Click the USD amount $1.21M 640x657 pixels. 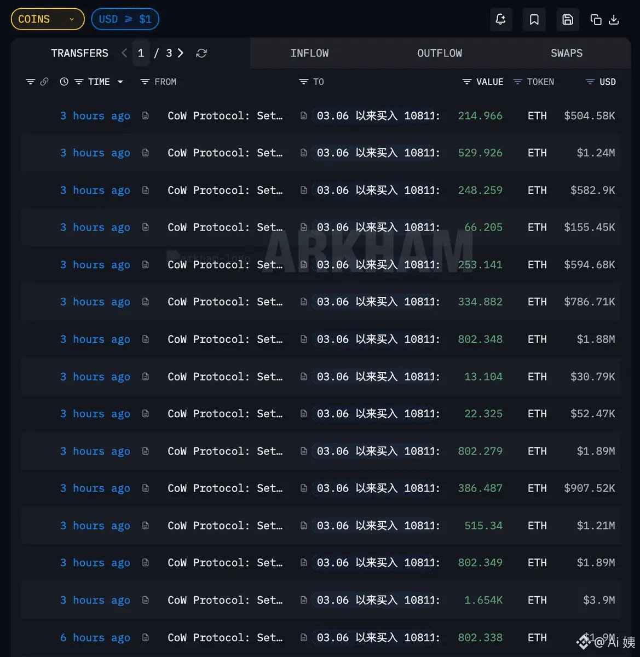[x=596, y=526]
